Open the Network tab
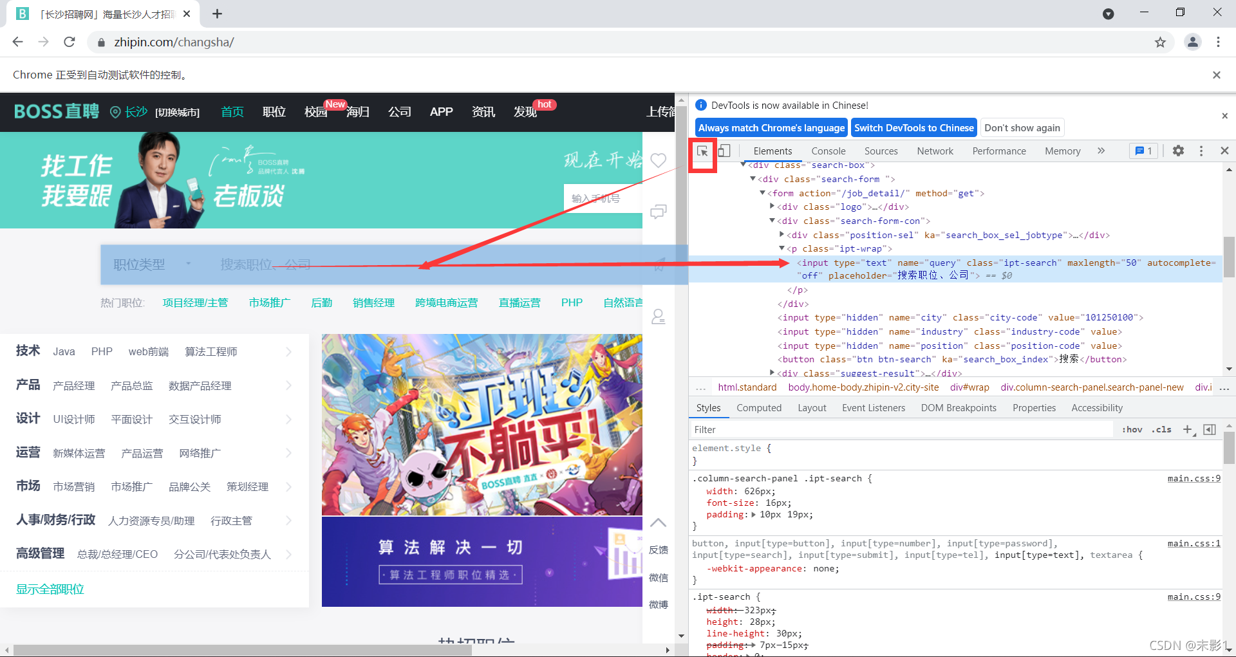 click(x=935, y=151)
